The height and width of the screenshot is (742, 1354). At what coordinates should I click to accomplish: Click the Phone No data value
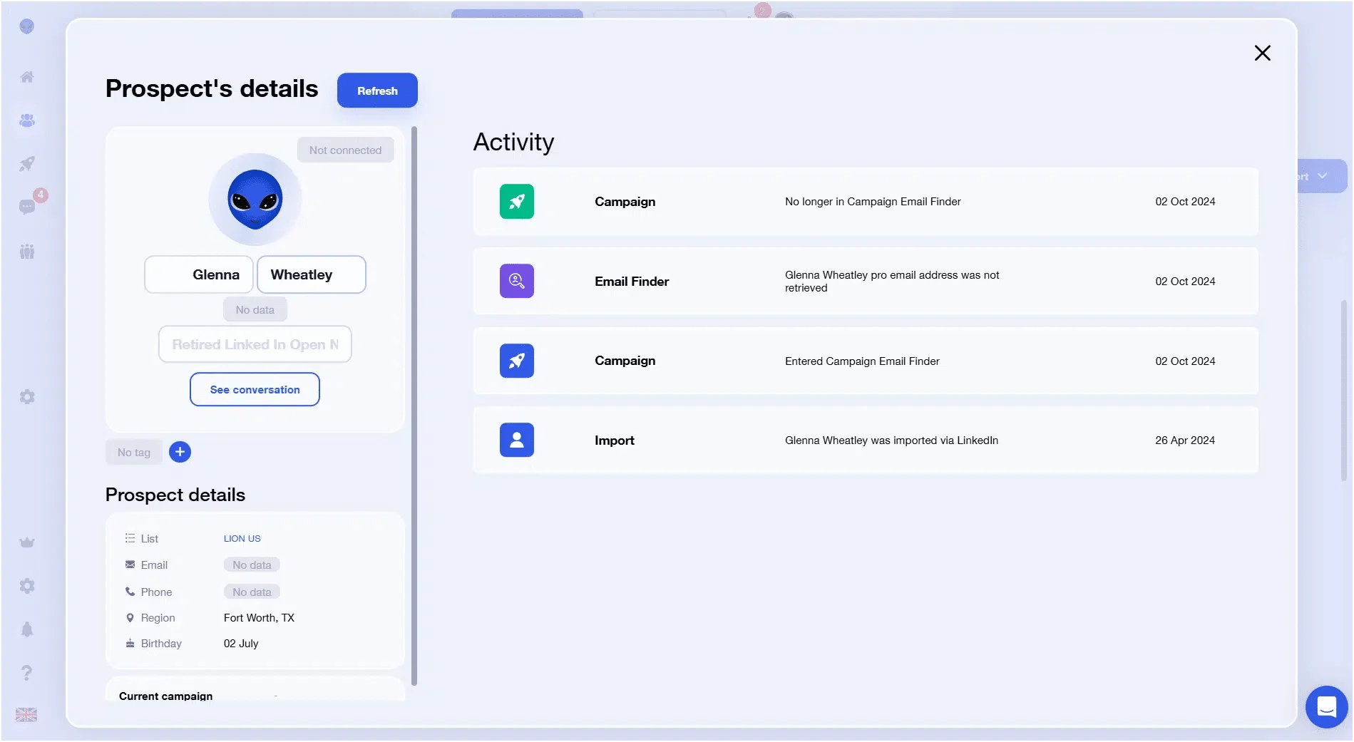click(x=252, y=592)
